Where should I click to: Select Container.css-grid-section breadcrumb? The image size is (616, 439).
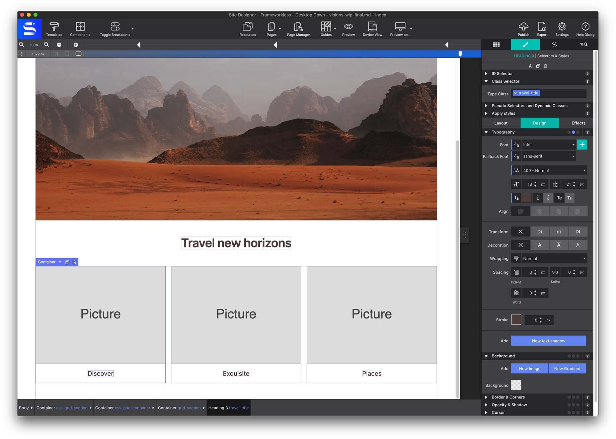pyautogui.click(x=62, y=408)
